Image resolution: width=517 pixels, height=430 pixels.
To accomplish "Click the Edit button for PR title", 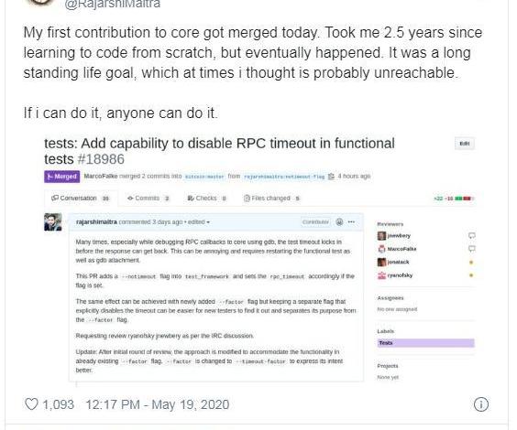I will (465, 144).
